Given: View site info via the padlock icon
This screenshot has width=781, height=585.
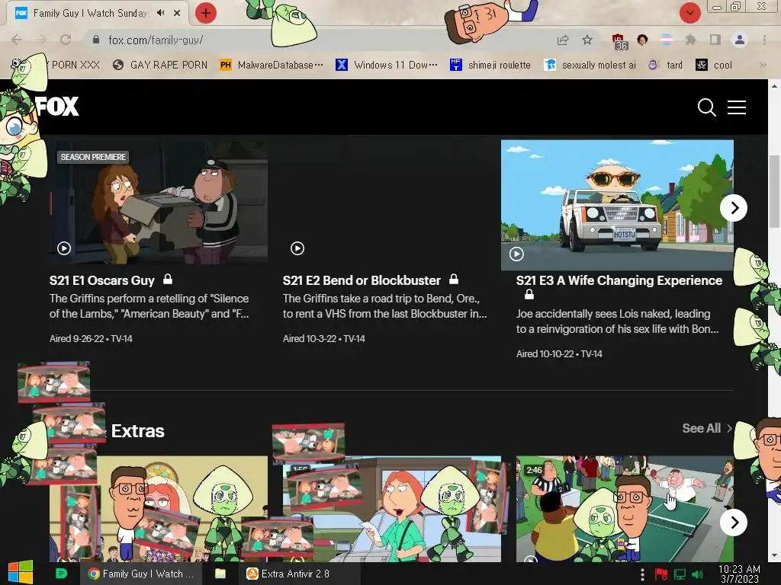Looking at the screenshot, I should point(96,40).
